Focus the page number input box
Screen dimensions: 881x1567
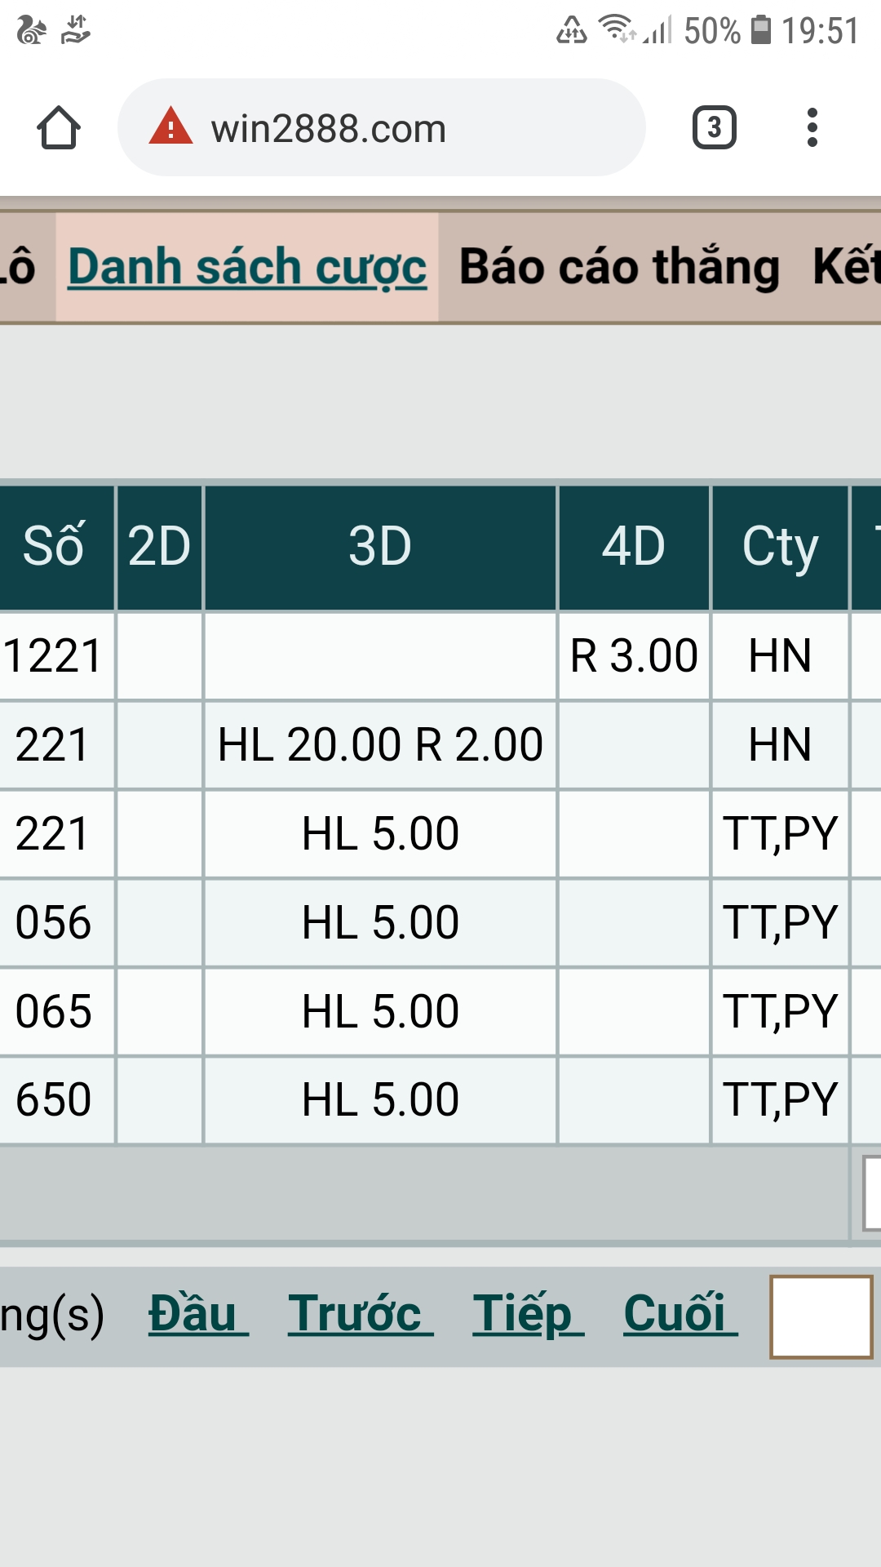point(821,1316)
